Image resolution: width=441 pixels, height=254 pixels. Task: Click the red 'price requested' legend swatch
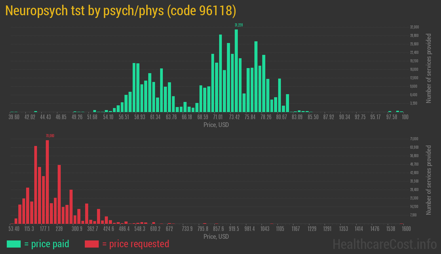click(92, 244)
